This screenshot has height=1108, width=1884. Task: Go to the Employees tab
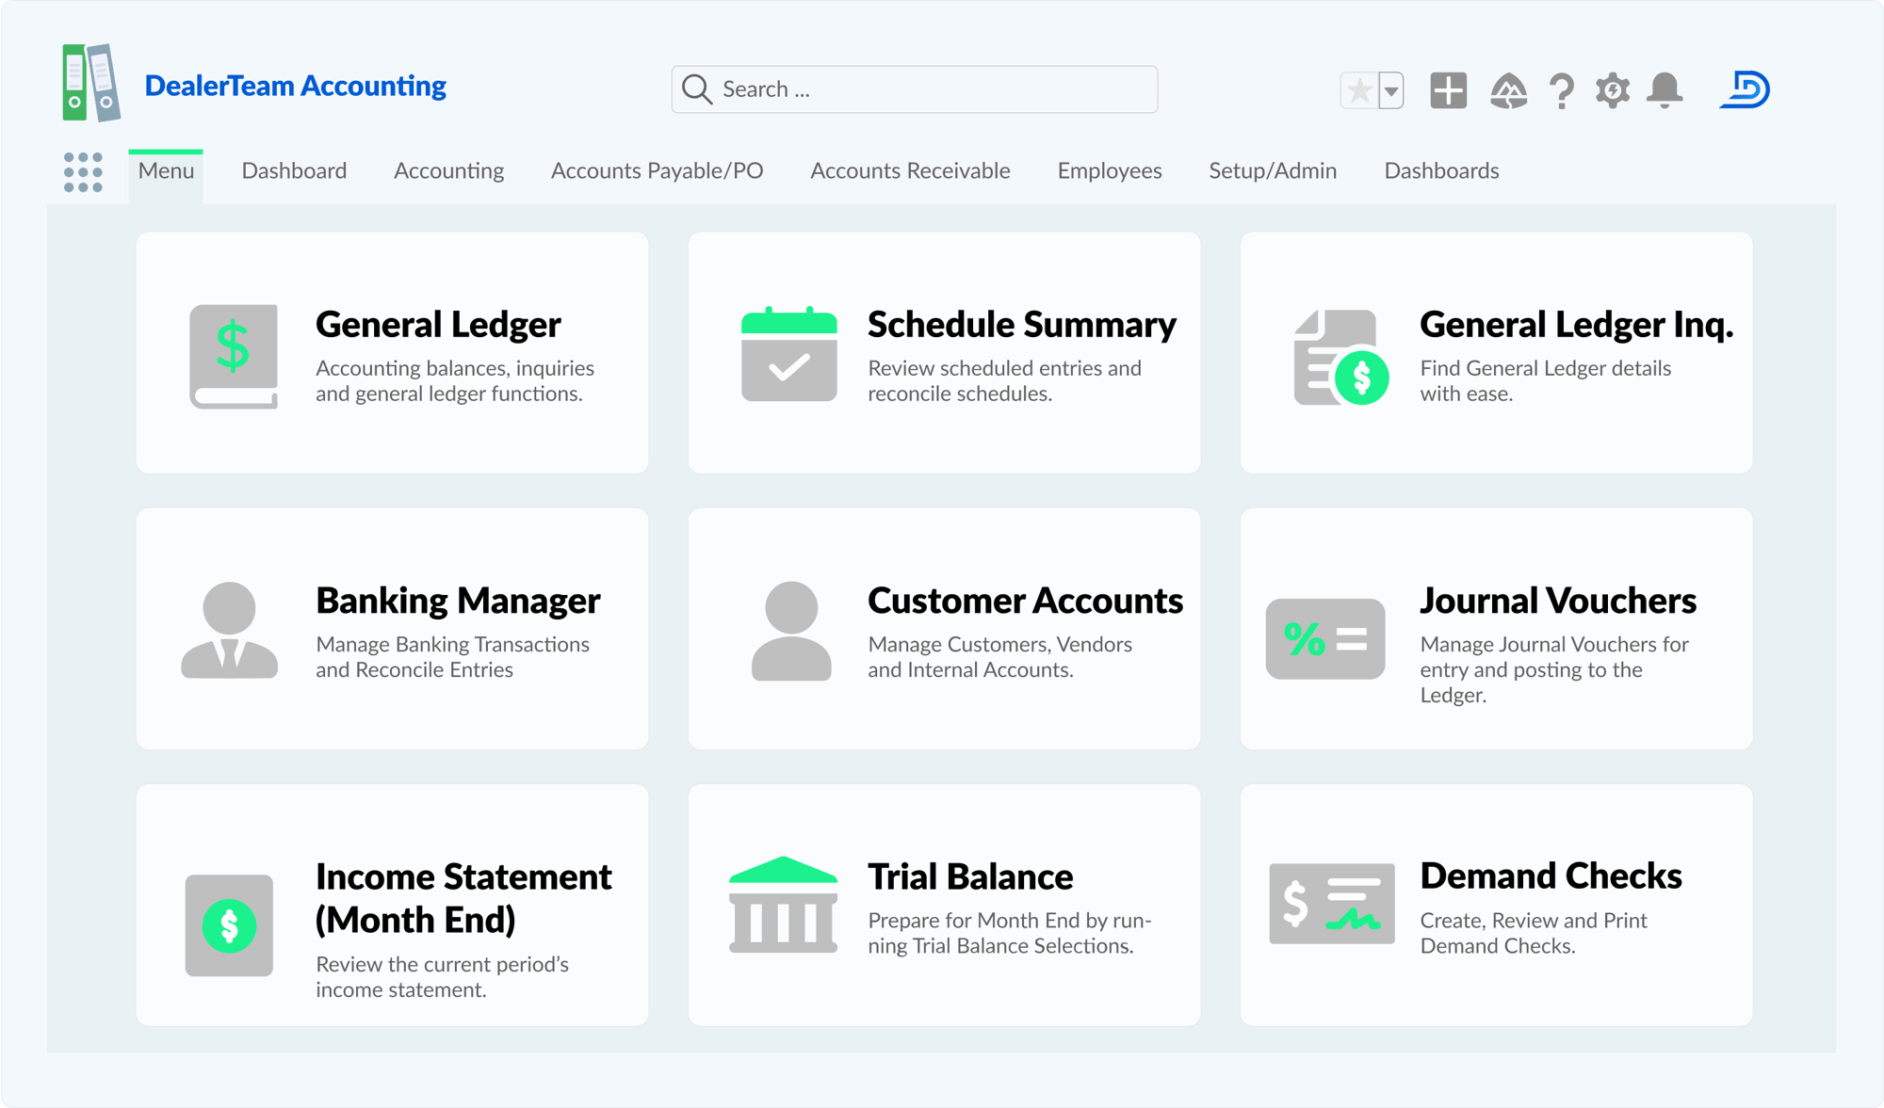(1110, 170)
